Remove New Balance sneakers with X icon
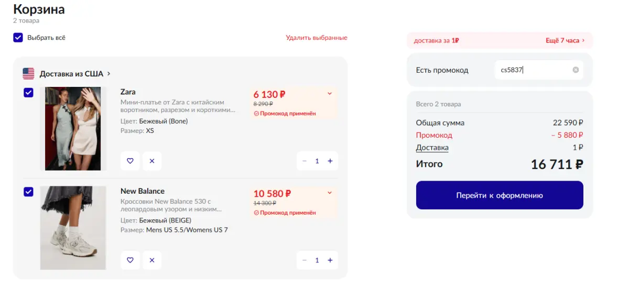 click(152, 260)
